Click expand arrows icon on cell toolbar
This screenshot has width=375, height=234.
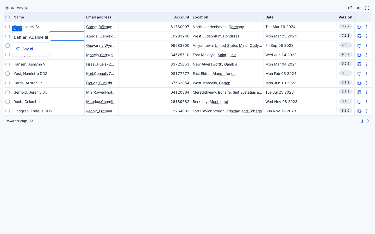(20, 29)
